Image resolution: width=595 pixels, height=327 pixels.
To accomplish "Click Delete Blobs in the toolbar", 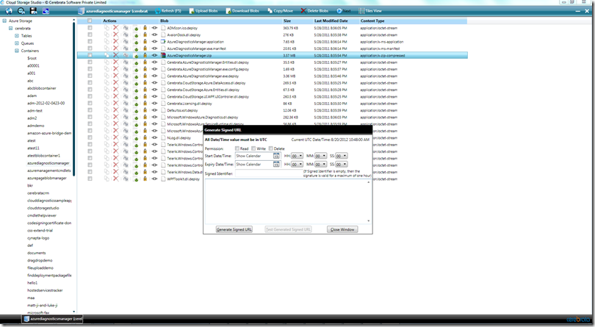I will pos(314,11).
